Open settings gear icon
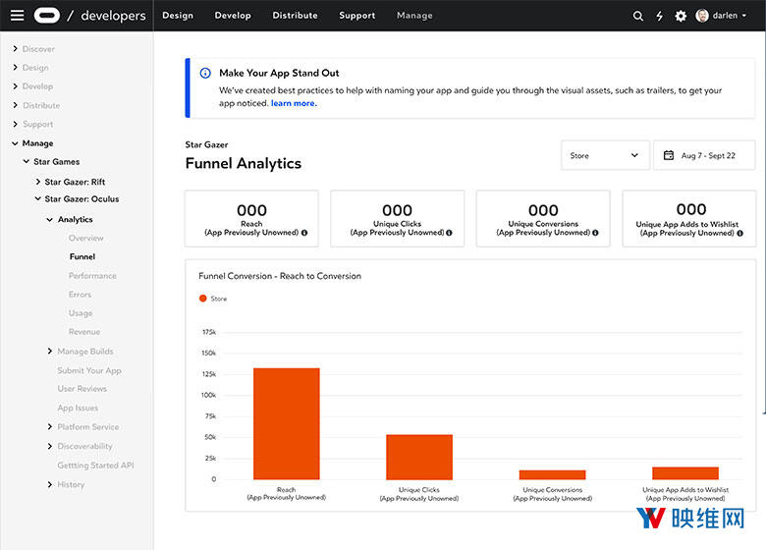 pyautogui.click(x=681, y=16)
